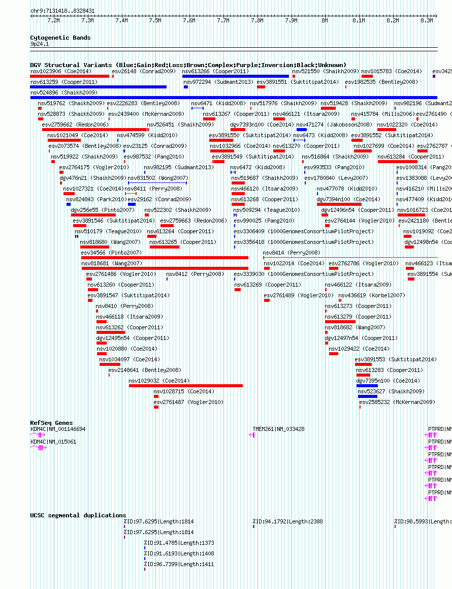Select variant nsv1023906 (Coe2014) label
The width and height of the screenshot is (452, 589).
[61, 71]
